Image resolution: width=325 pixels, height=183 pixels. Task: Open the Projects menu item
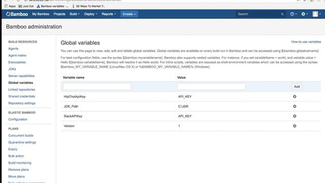pos(59,14)
